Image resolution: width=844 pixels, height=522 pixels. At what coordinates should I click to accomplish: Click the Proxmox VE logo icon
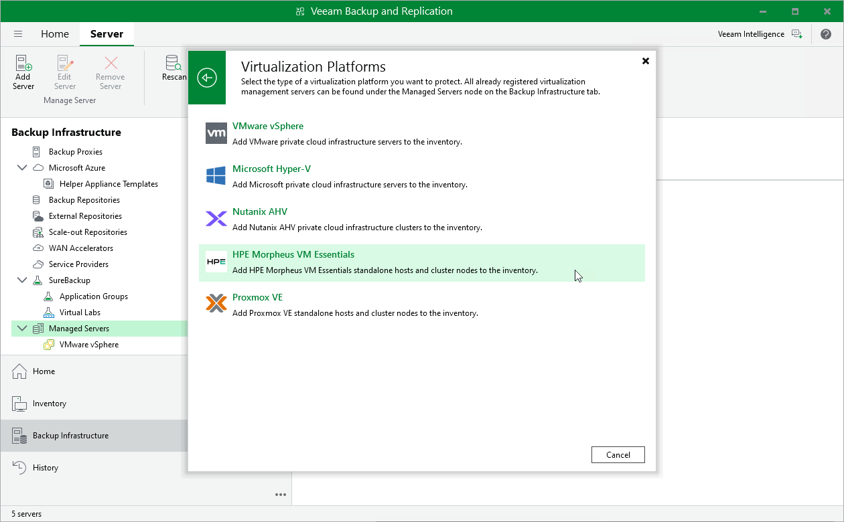pos(216,304)
